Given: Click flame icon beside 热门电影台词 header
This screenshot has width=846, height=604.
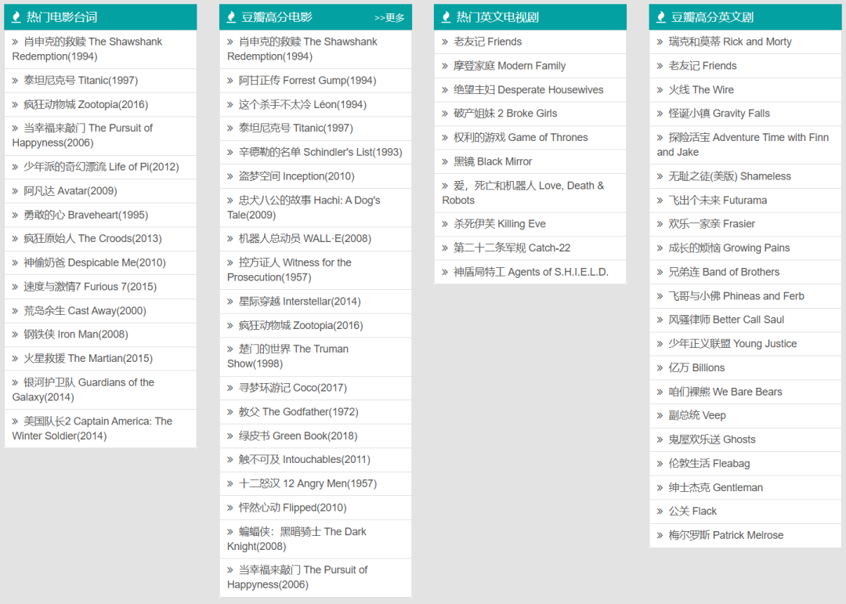Looking at the screenshot, I should click(x=16, y=17).
